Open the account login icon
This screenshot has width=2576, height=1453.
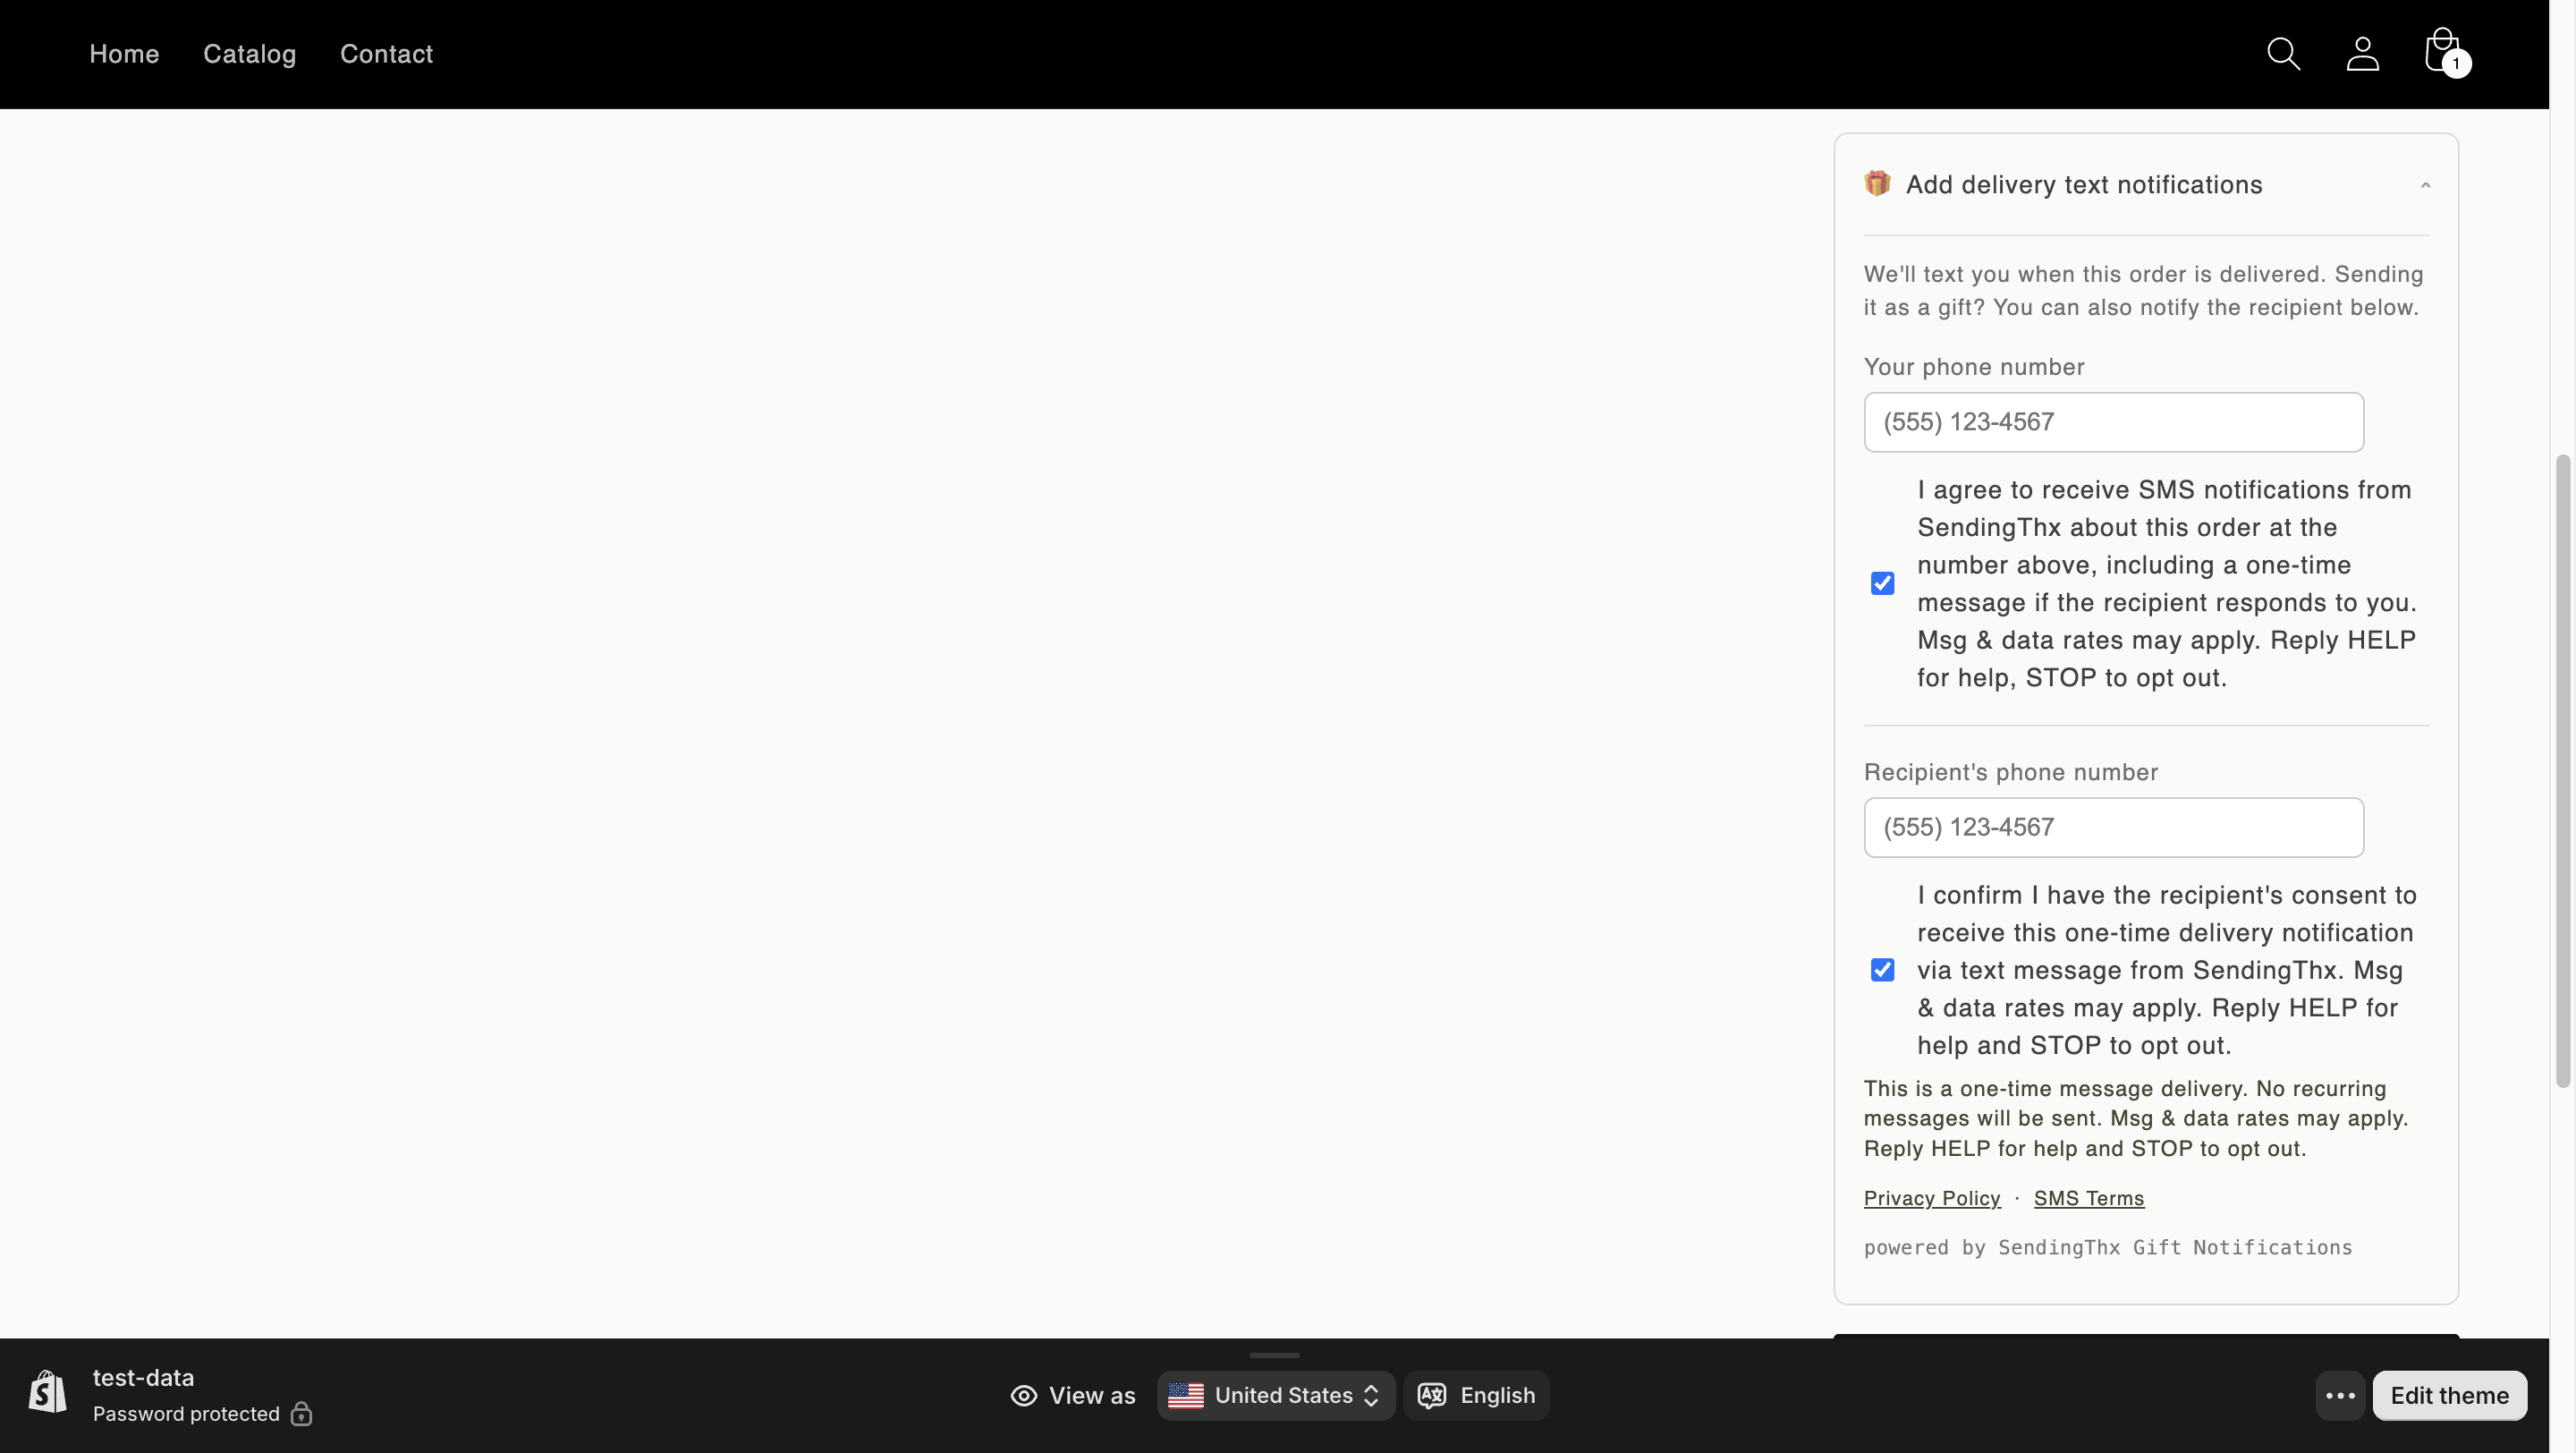(2362, 54)
